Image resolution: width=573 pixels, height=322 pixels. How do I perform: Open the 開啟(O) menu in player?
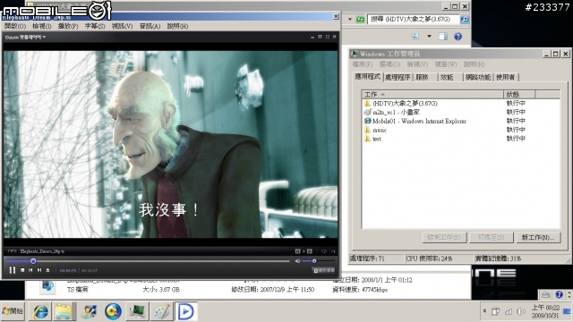pos(15,26)
